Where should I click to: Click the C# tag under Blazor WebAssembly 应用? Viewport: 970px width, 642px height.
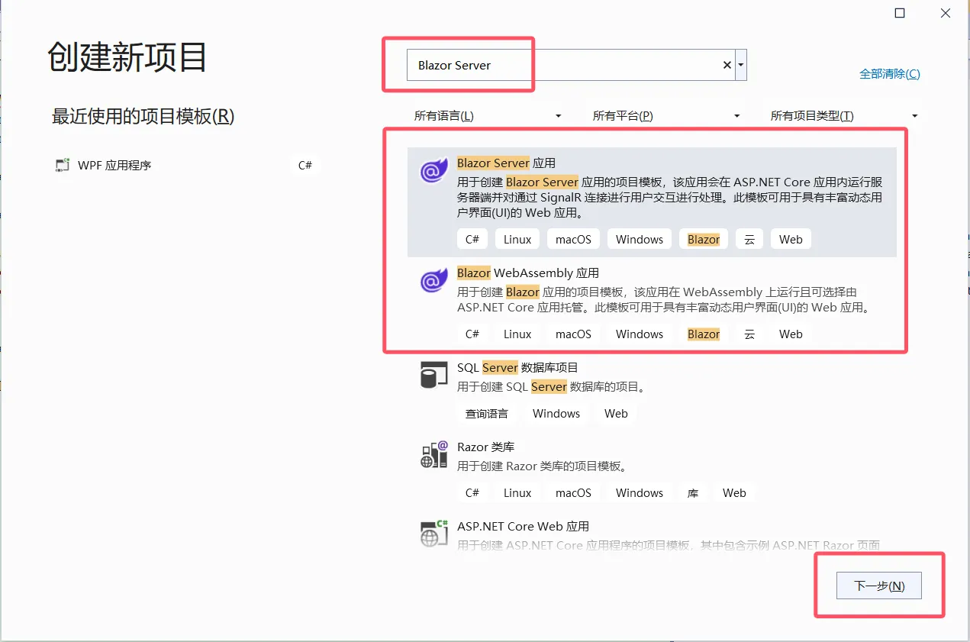tap(472, 334)
